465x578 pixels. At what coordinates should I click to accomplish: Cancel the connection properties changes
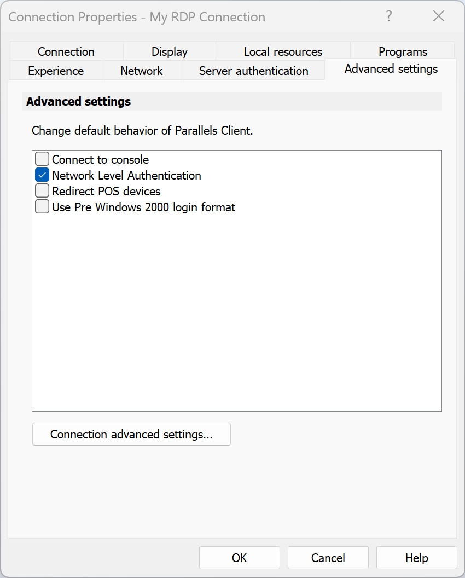pyautogui.click(x=328, y=558)
